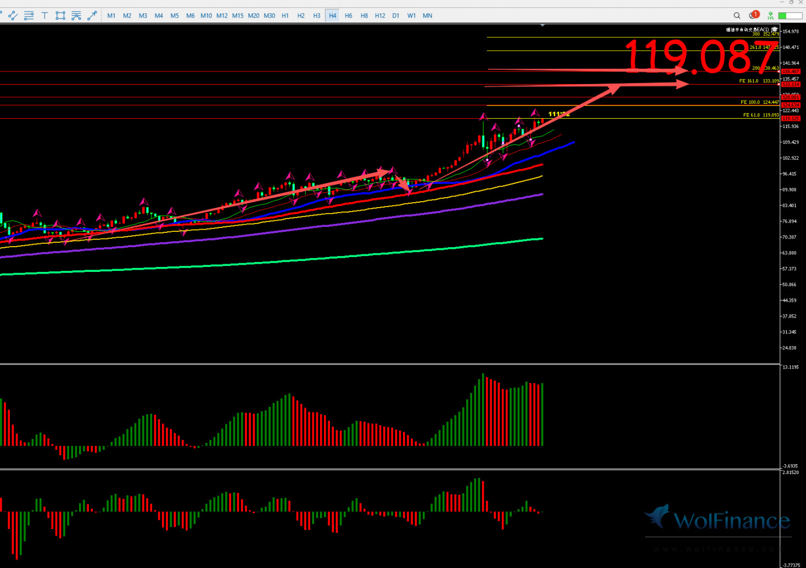Select the Fibonacci drawing tool
Viewport: 806px width, 568px height.
click(x=76, y=15)
